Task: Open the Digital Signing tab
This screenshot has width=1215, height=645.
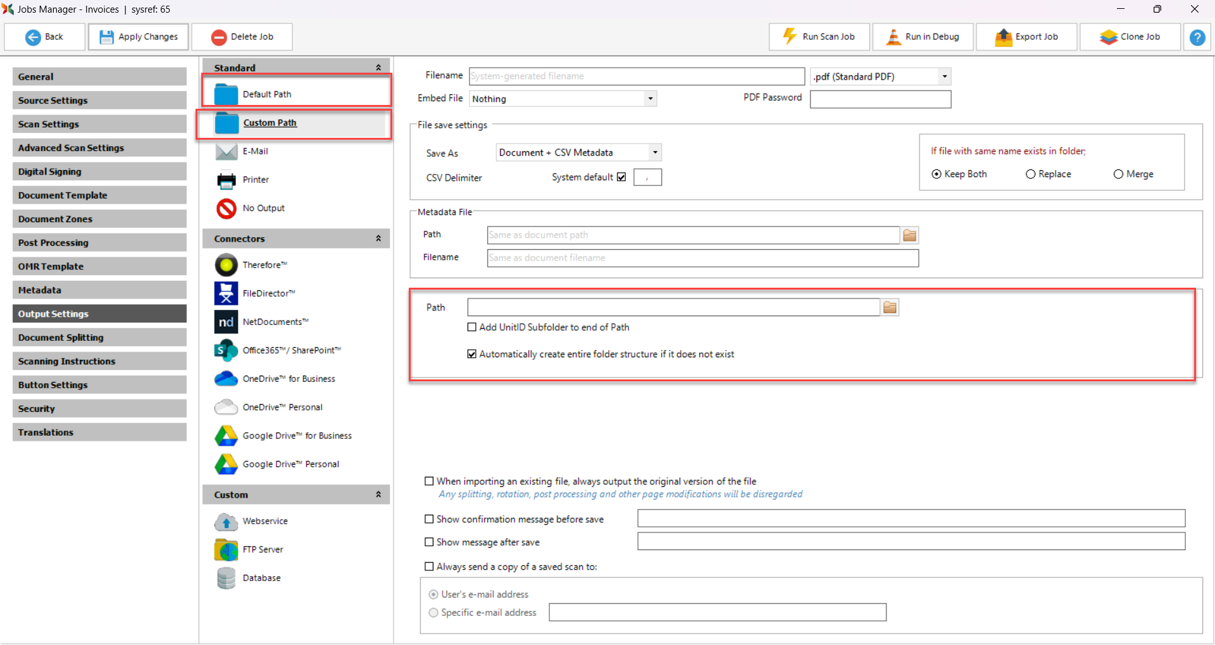Action: pyautogui.click(x=99, y=171)
